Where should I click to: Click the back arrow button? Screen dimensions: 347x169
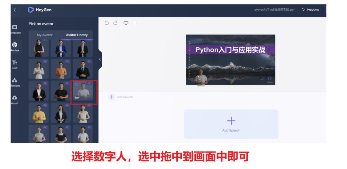coord(14,10)
